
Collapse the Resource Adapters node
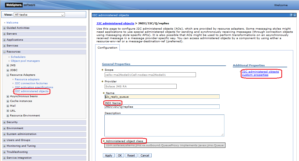click(8, 75)
